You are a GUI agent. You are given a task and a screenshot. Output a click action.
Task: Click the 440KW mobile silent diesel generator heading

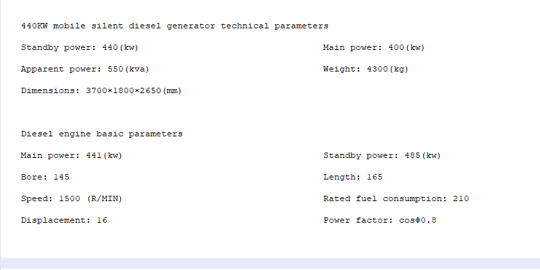click(x=175, y=26)
